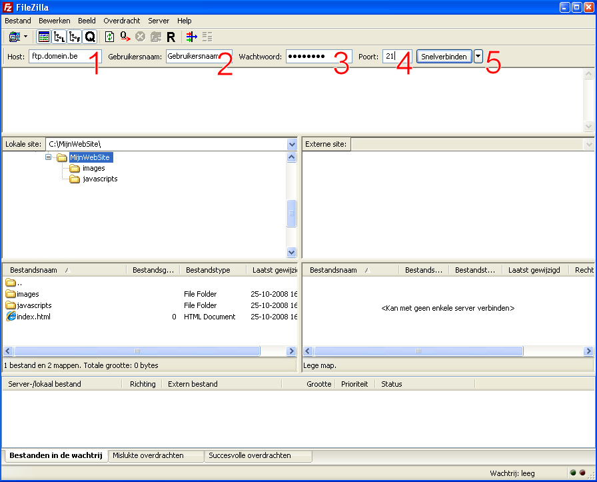This screenshot has width=597, height=482.
Task: Toggle the message log display icon
Action: (44, 37)
